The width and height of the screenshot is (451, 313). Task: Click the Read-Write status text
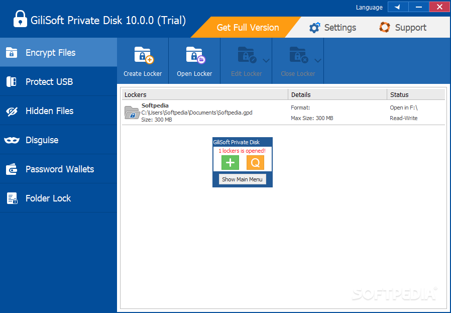tap(404, 118)
